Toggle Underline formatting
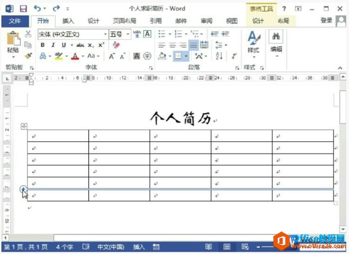Viewport: 349px width, 254px height. pos(64,45)
